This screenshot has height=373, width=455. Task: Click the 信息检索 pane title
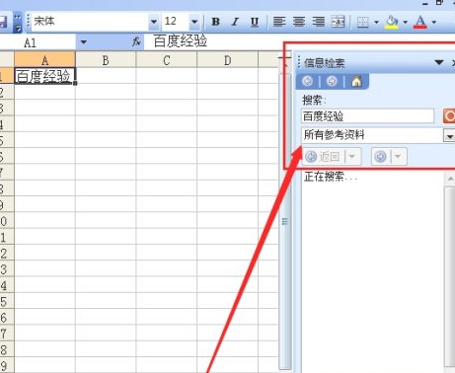(325, 62)
